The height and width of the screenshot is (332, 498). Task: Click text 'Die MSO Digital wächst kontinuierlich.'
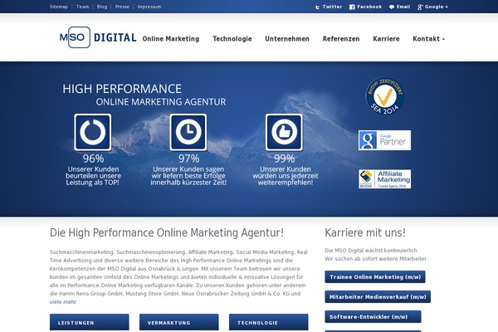371,251
